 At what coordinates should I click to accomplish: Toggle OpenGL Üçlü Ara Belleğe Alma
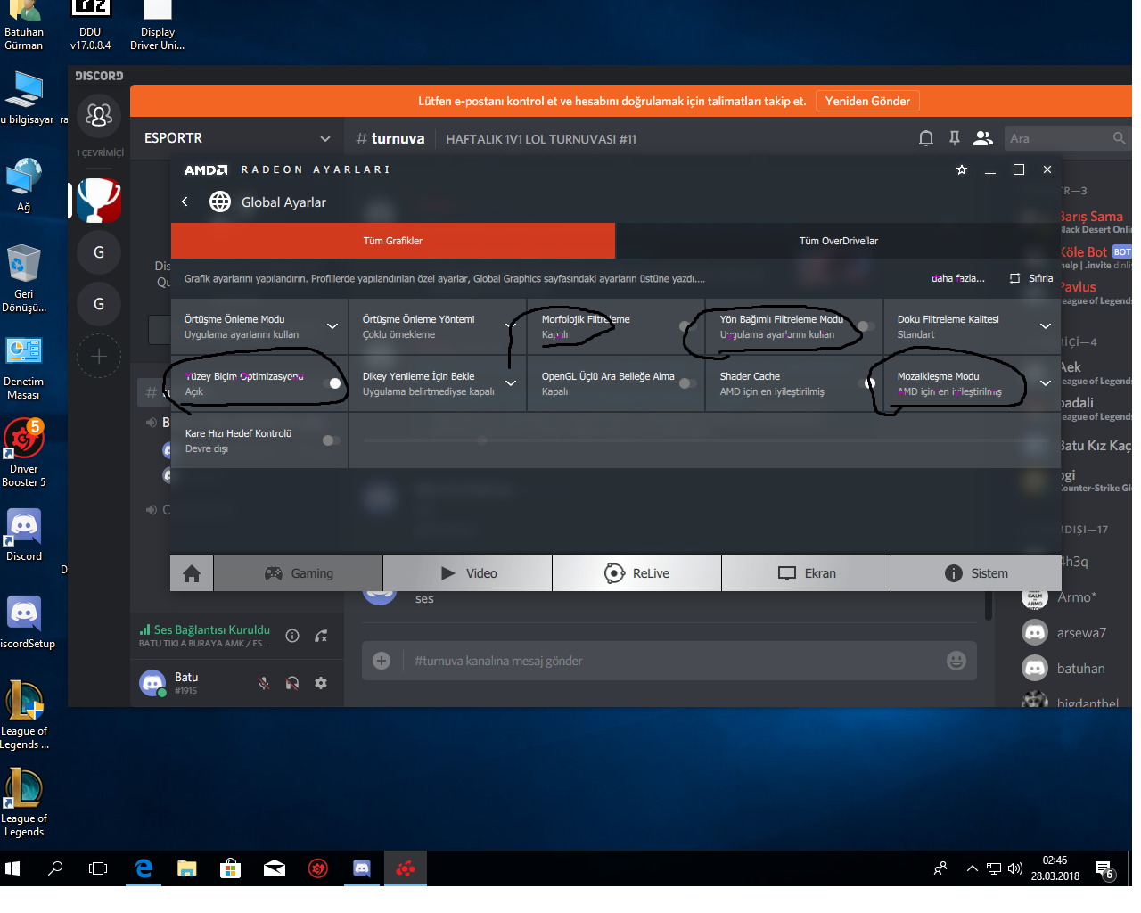pos(687,383)
